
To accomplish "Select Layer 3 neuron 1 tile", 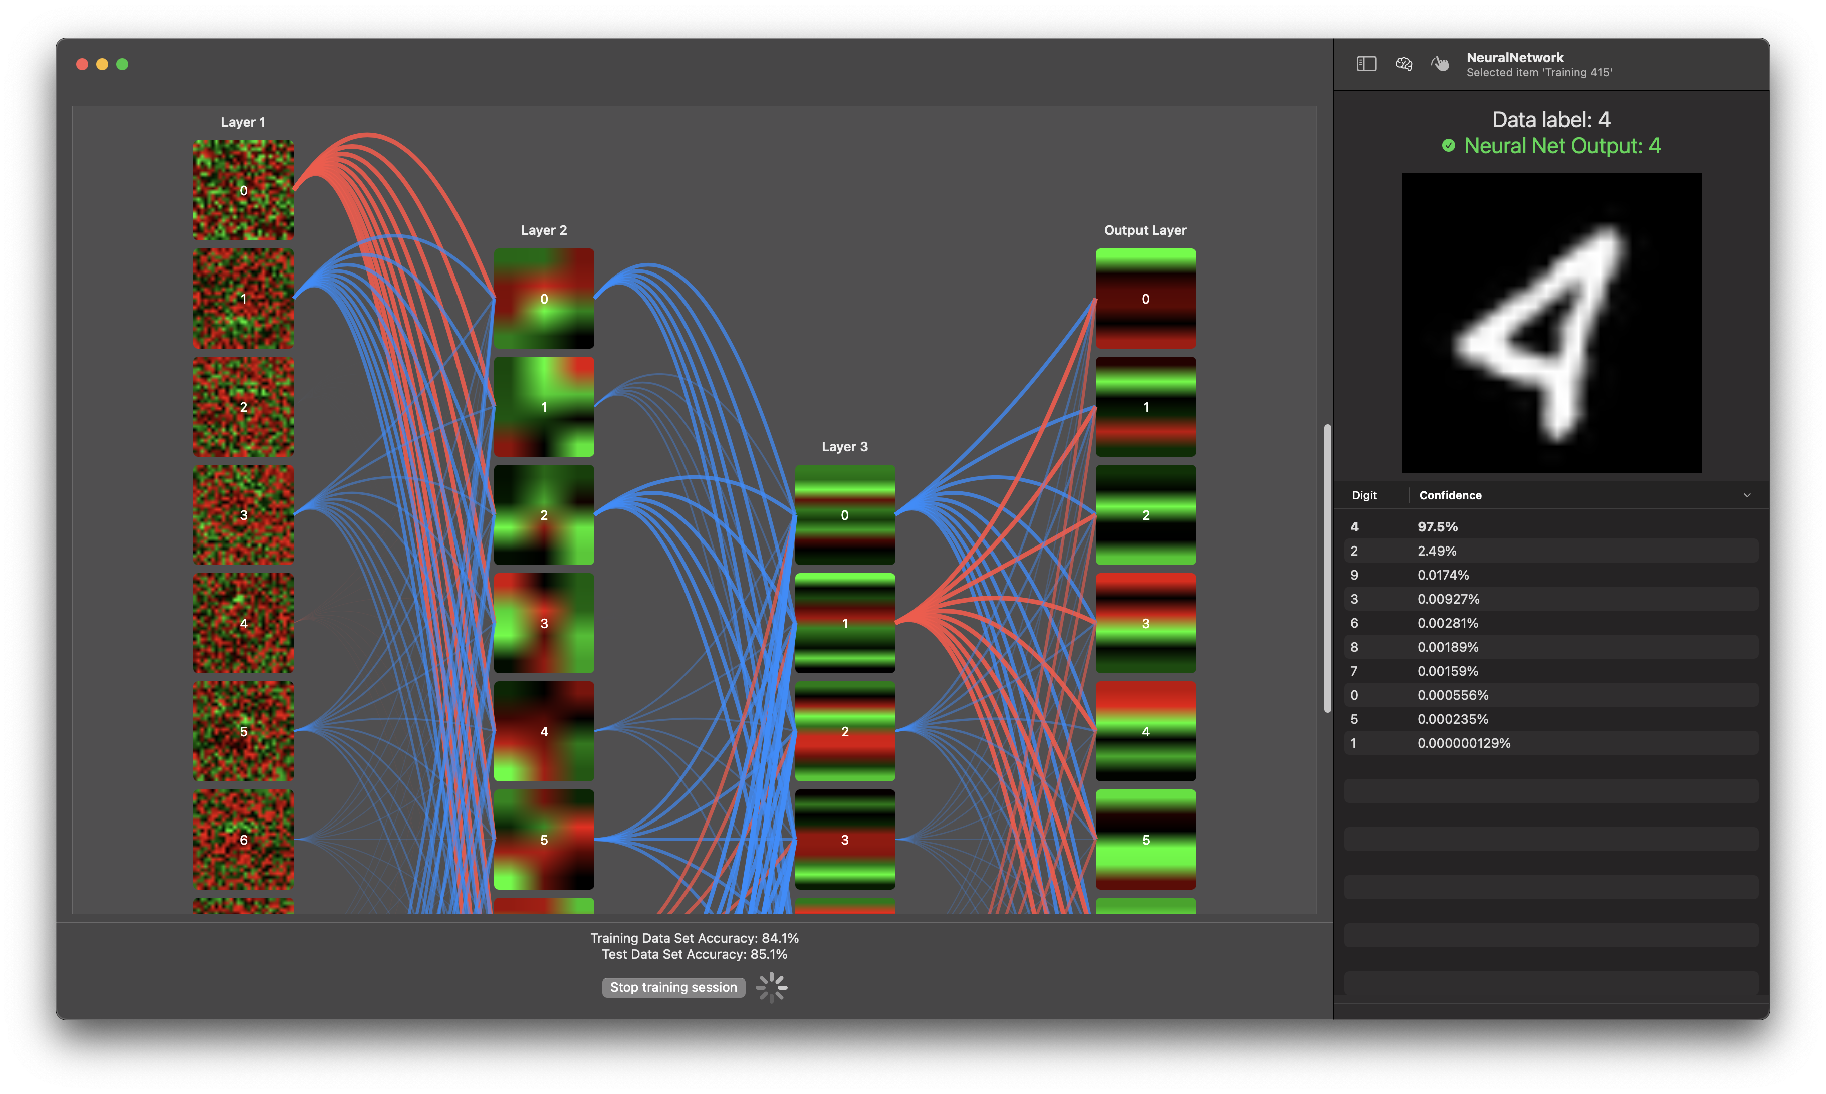I will pos(844,623).
